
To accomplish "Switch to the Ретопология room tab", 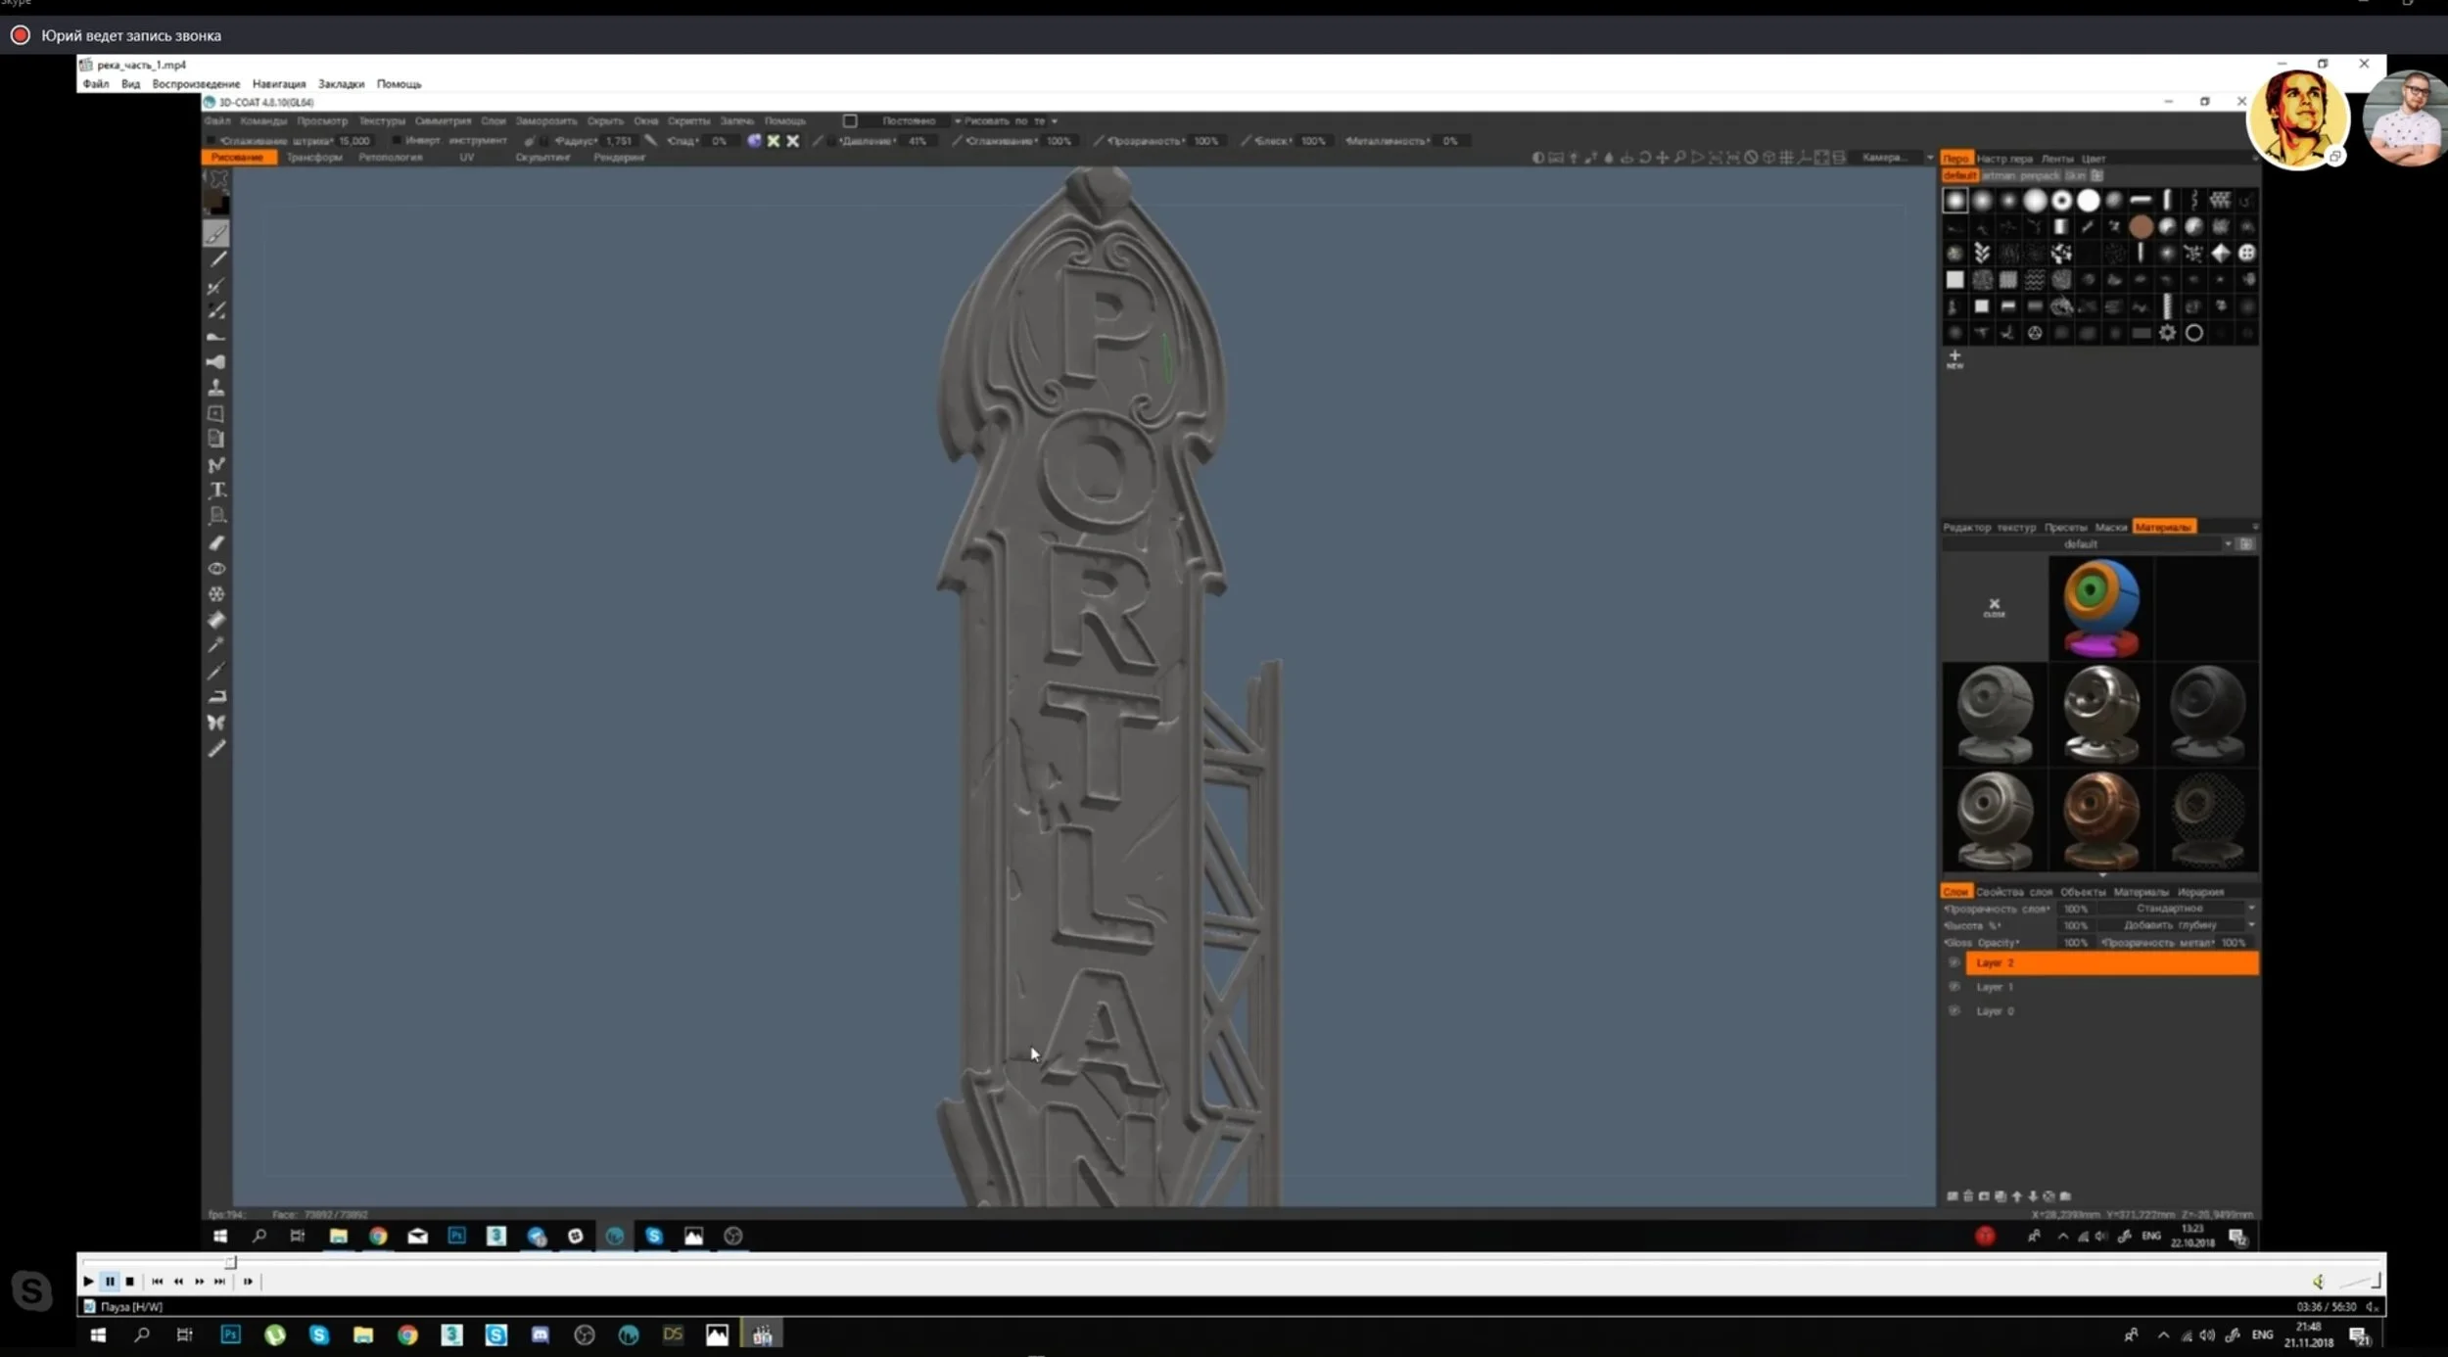I will tap(390, 157).
